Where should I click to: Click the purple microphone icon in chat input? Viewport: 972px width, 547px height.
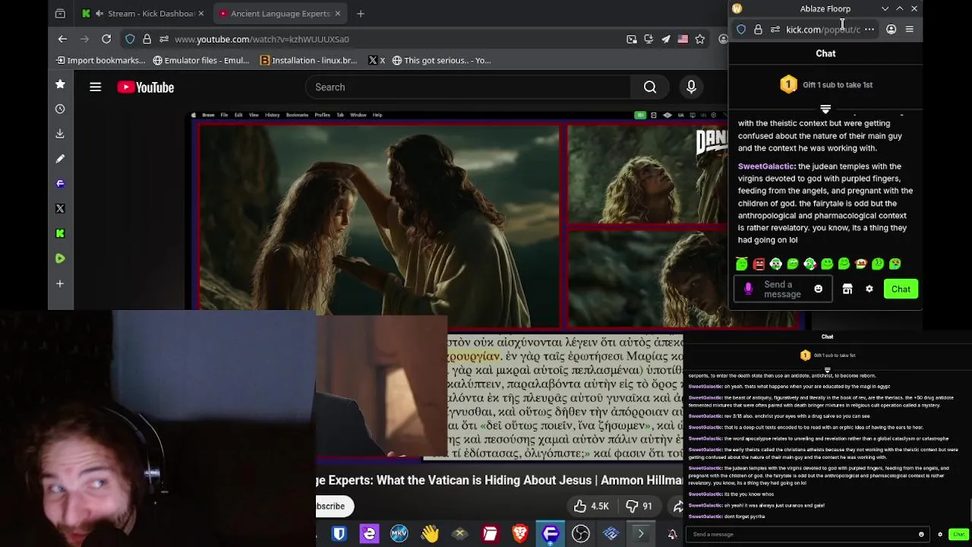point(748,289)
